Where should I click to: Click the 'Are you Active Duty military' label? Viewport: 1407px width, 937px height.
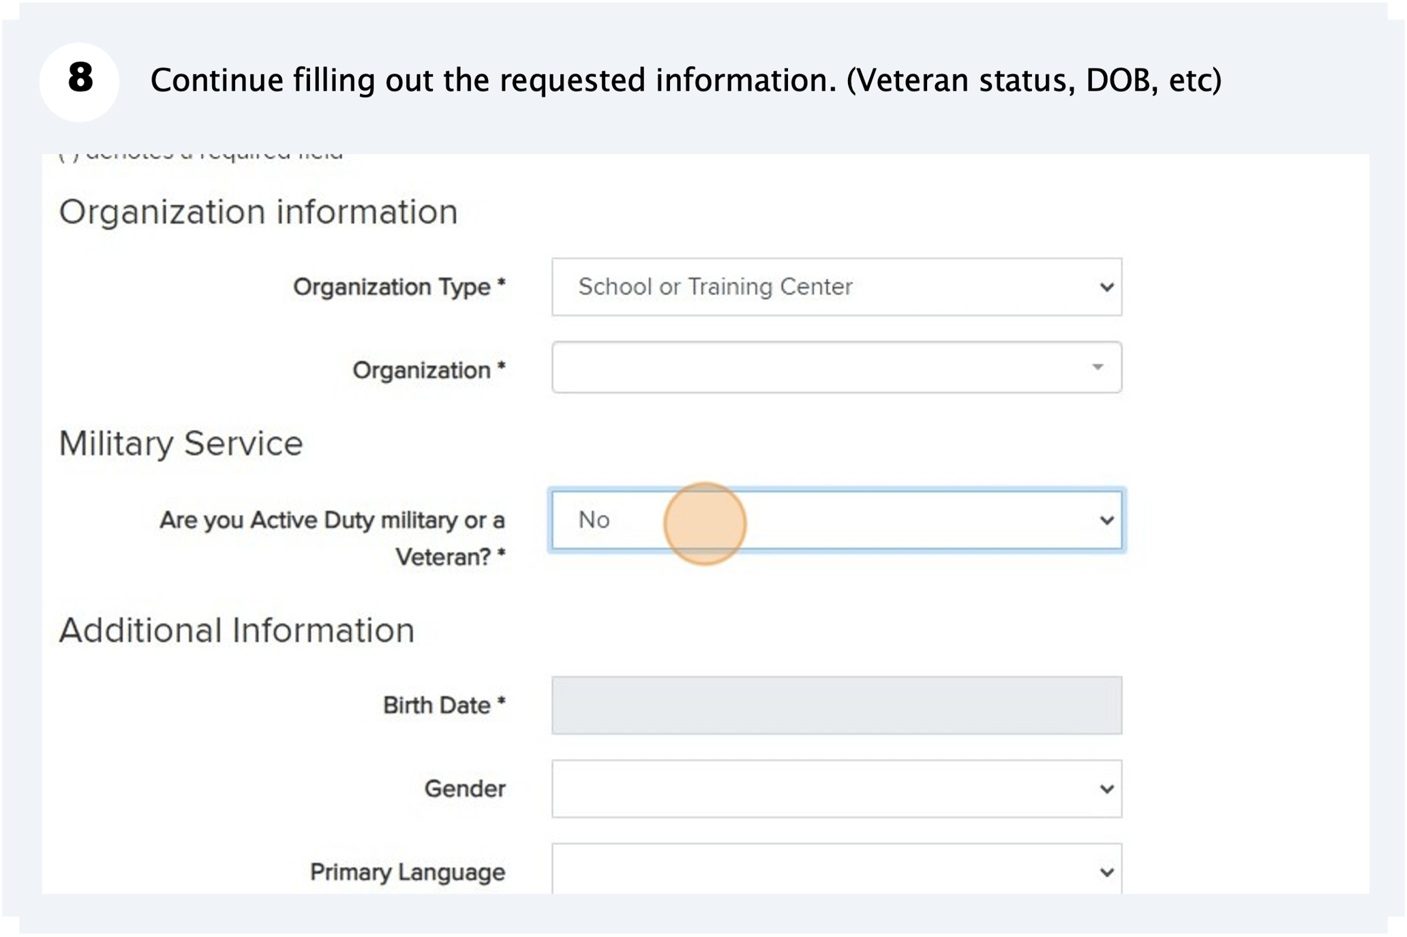[333, 520]
